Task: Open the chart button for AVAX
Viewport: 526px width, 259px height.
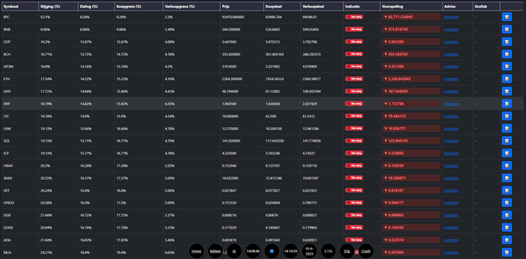Action: (x=506, y=178)
